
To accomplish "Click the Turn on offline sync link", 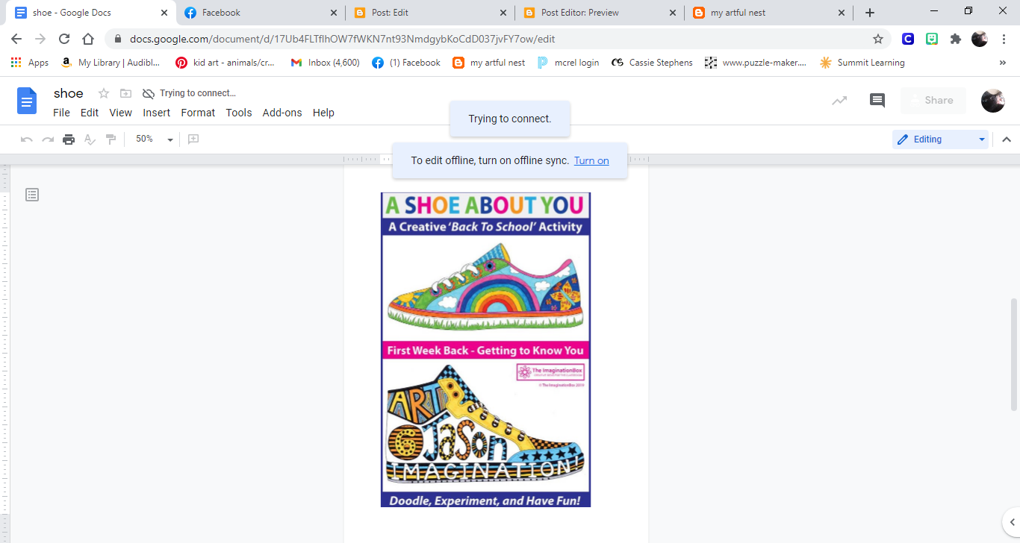I will click(x=591, y=160).
